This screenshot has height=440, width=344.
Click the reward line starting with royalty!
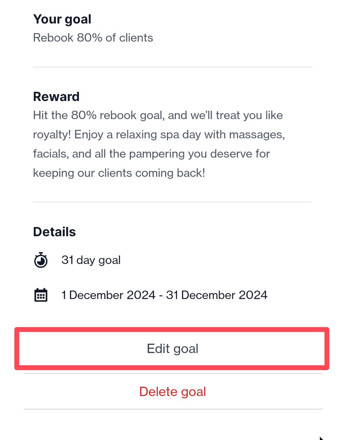(159, 134)
